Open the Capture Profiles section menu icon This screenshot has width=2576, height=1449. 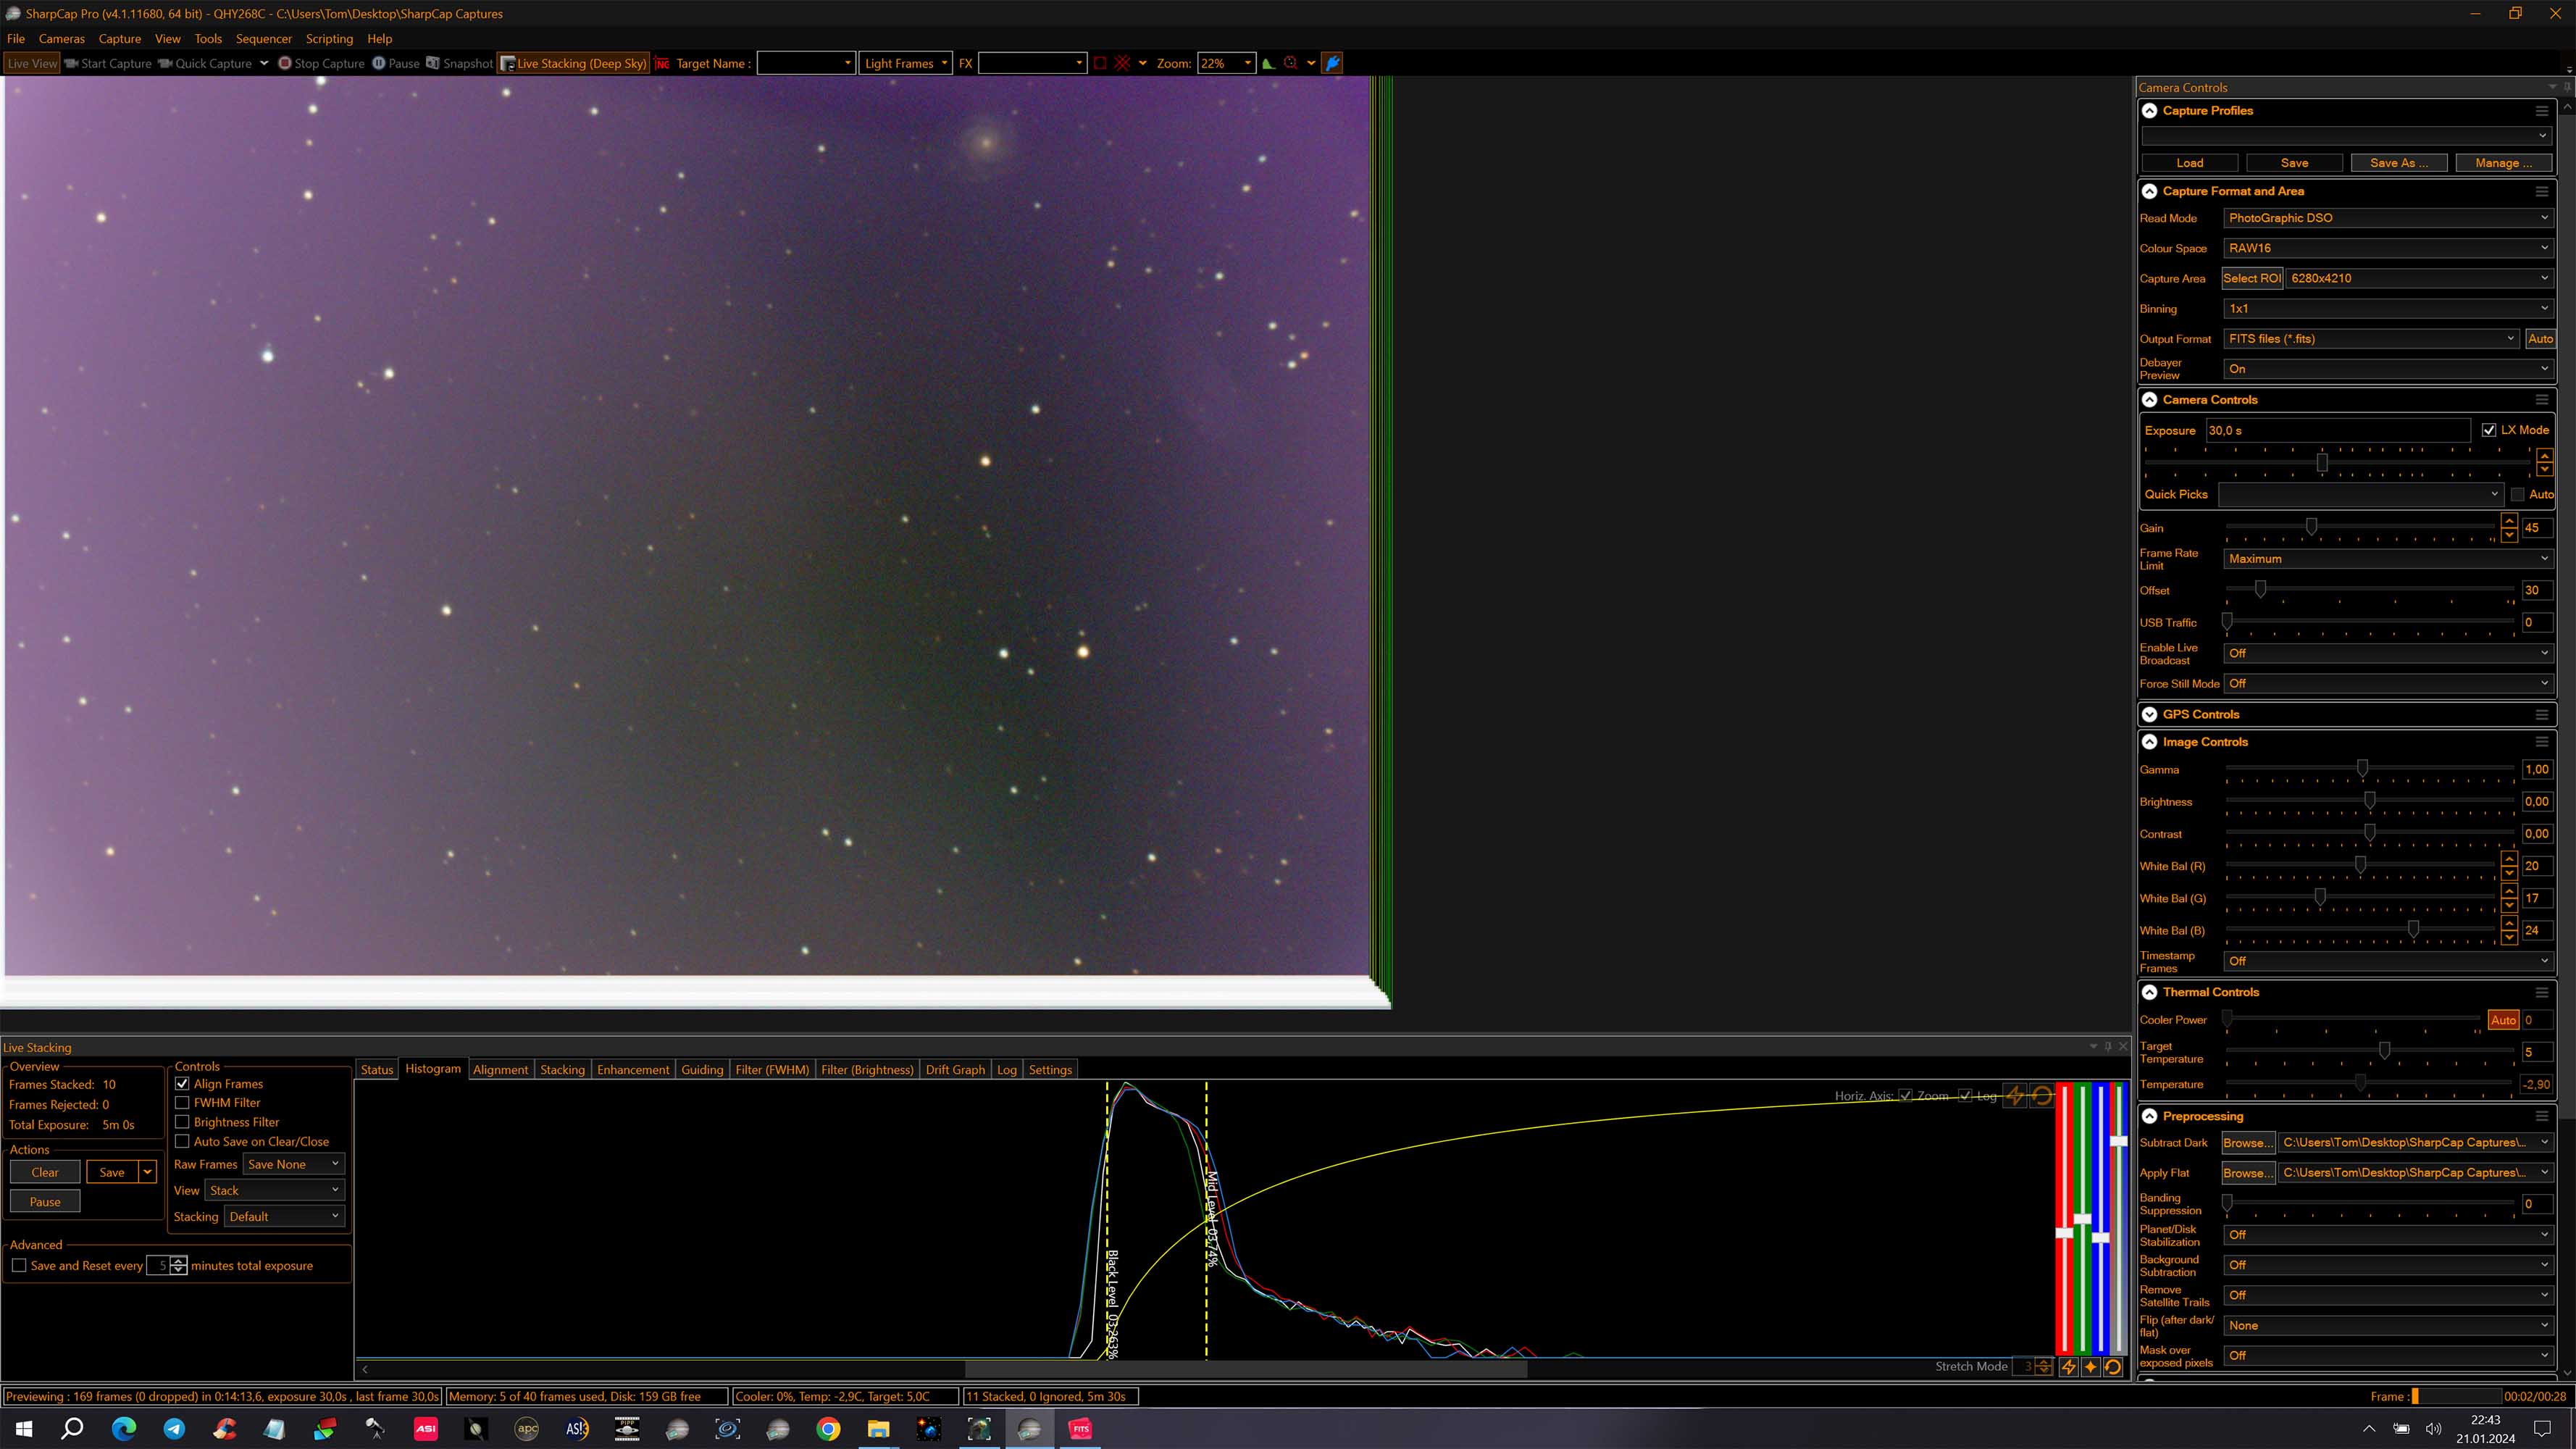[x=2541, y=111]
